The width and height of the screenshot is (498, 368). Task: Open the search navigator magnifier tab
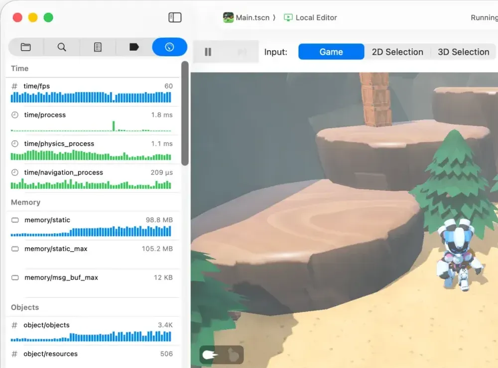click(62, 47)
